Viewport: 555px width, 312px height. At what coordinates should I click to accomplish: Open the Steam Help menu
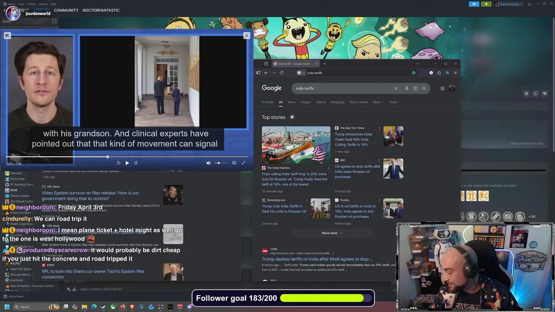(x=53, y=4)
